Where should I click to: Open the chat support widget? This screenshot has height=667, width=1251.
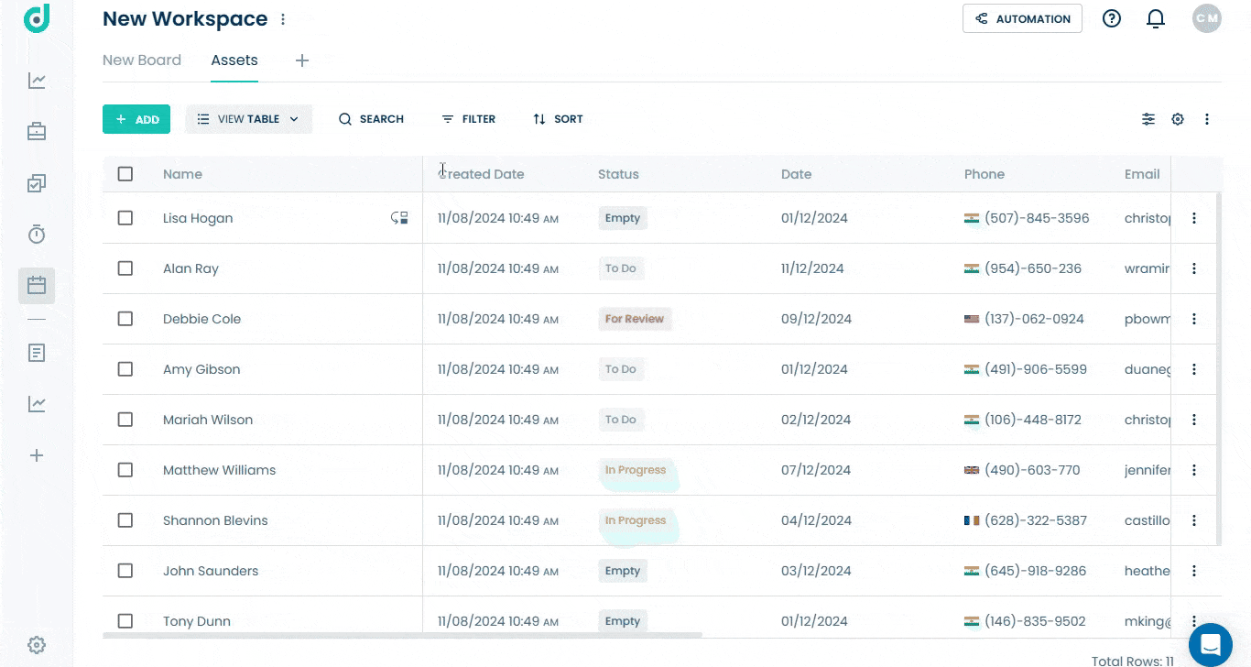(x=1211, y=644)
